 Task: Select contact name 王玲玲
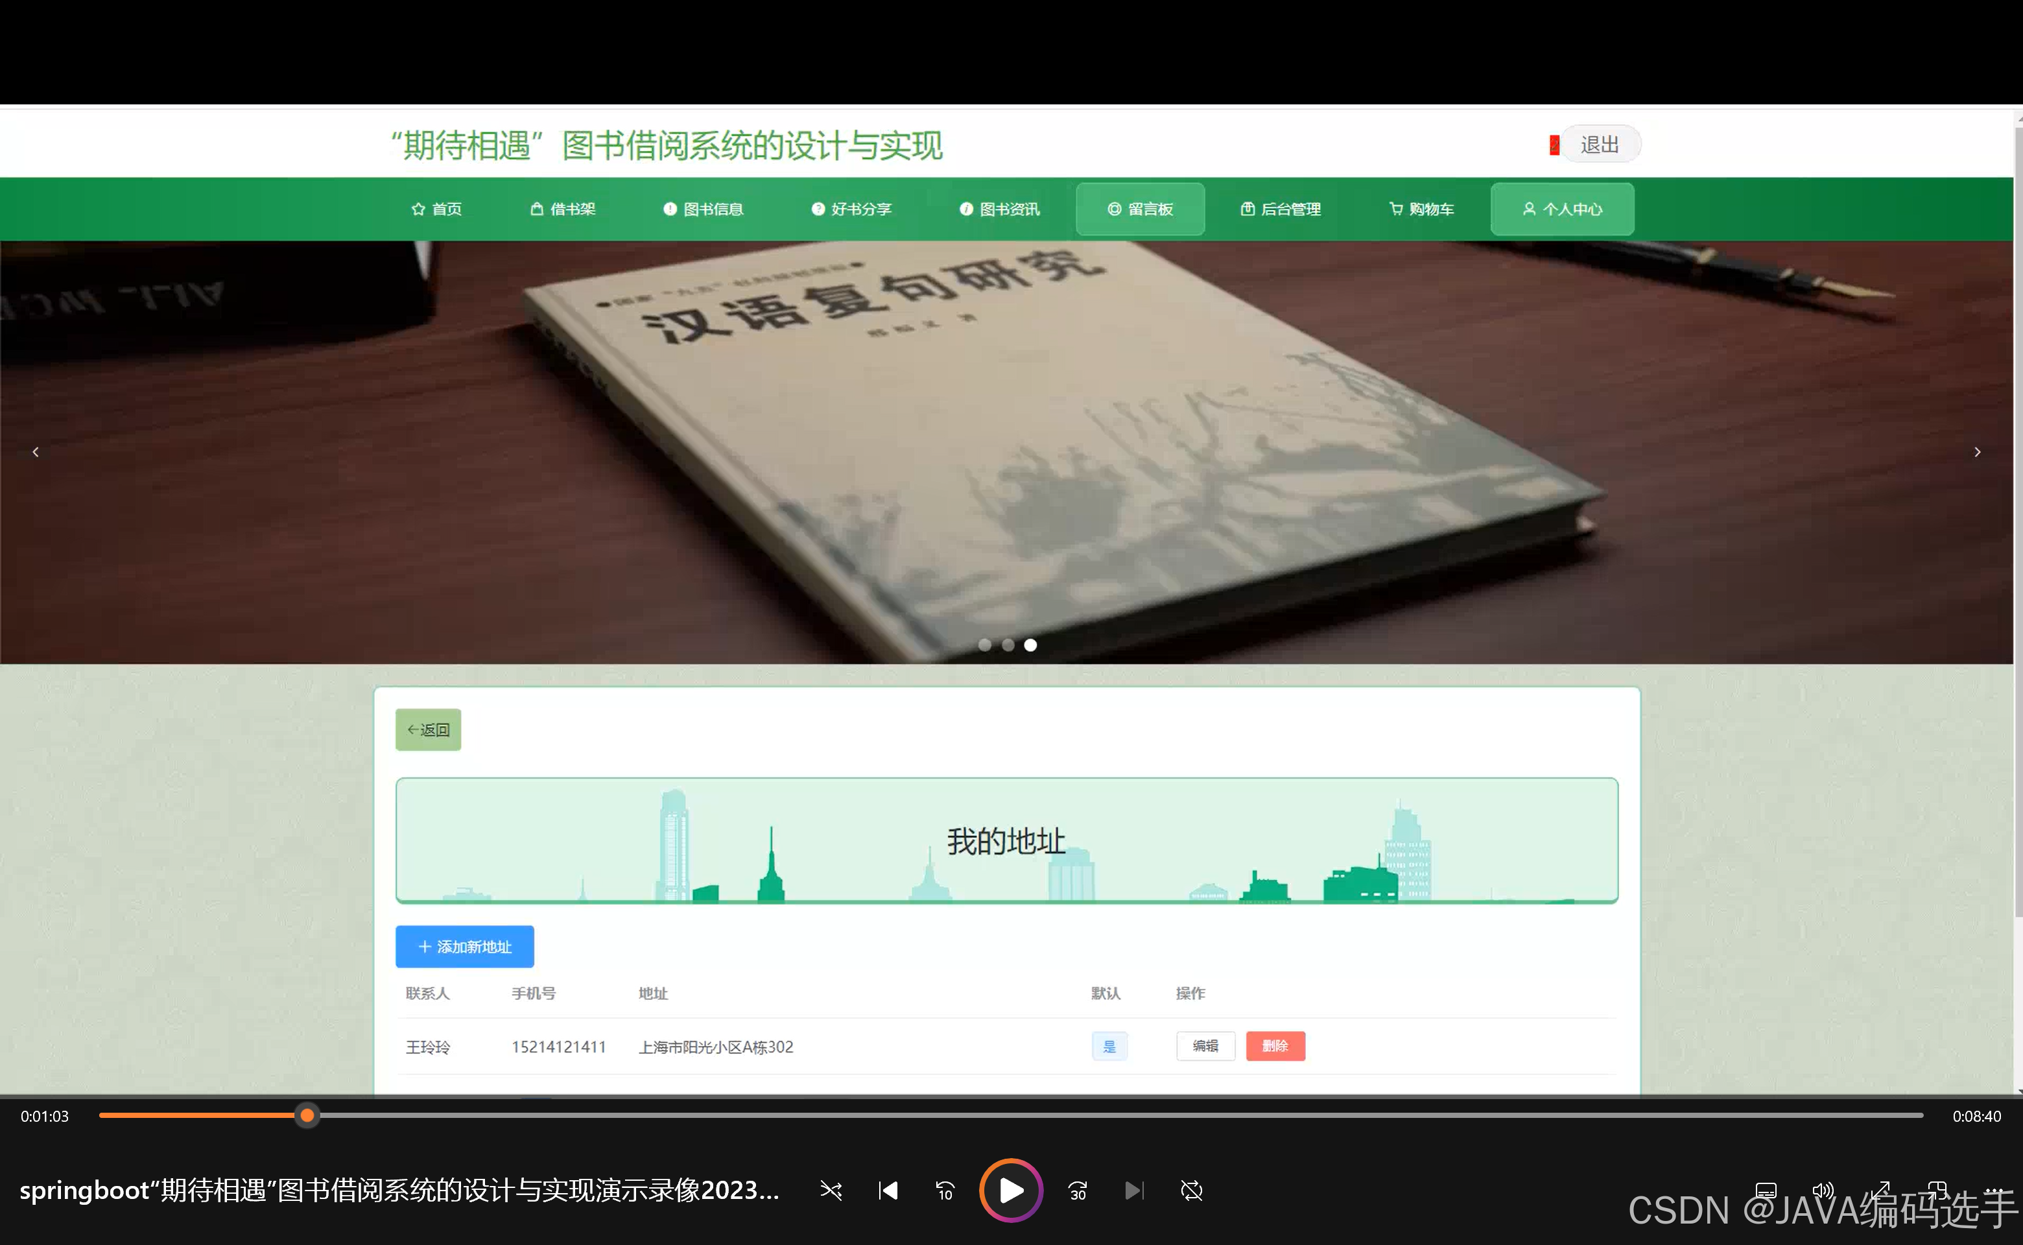click(x=428, y=1047)
